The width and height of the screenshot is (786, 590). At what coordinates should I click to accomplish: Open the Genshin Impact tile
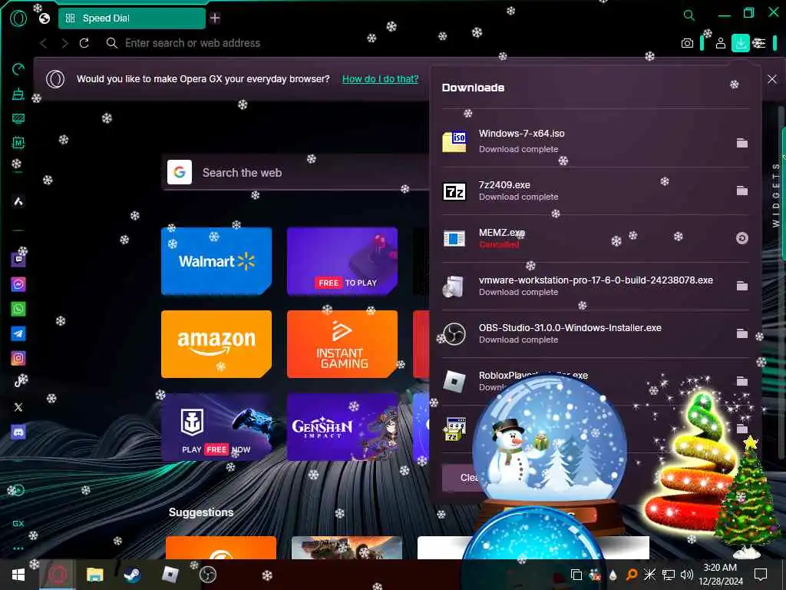[x=342, y=427]
